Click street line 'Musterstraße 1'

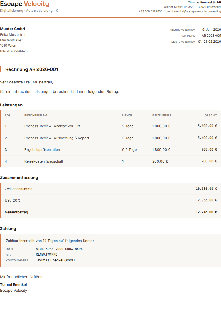(12, 40)
